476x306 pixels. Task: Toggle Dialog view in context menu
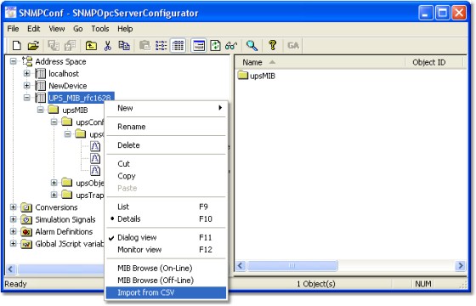166,237
